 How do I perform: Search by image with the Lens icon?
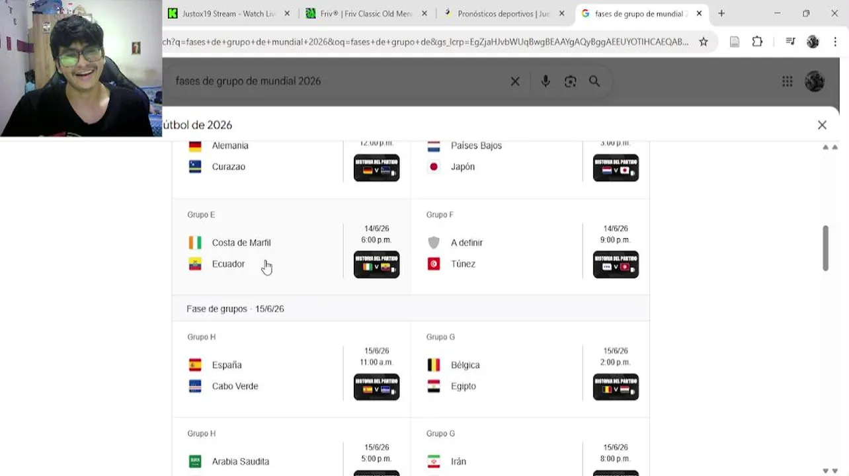570,81
